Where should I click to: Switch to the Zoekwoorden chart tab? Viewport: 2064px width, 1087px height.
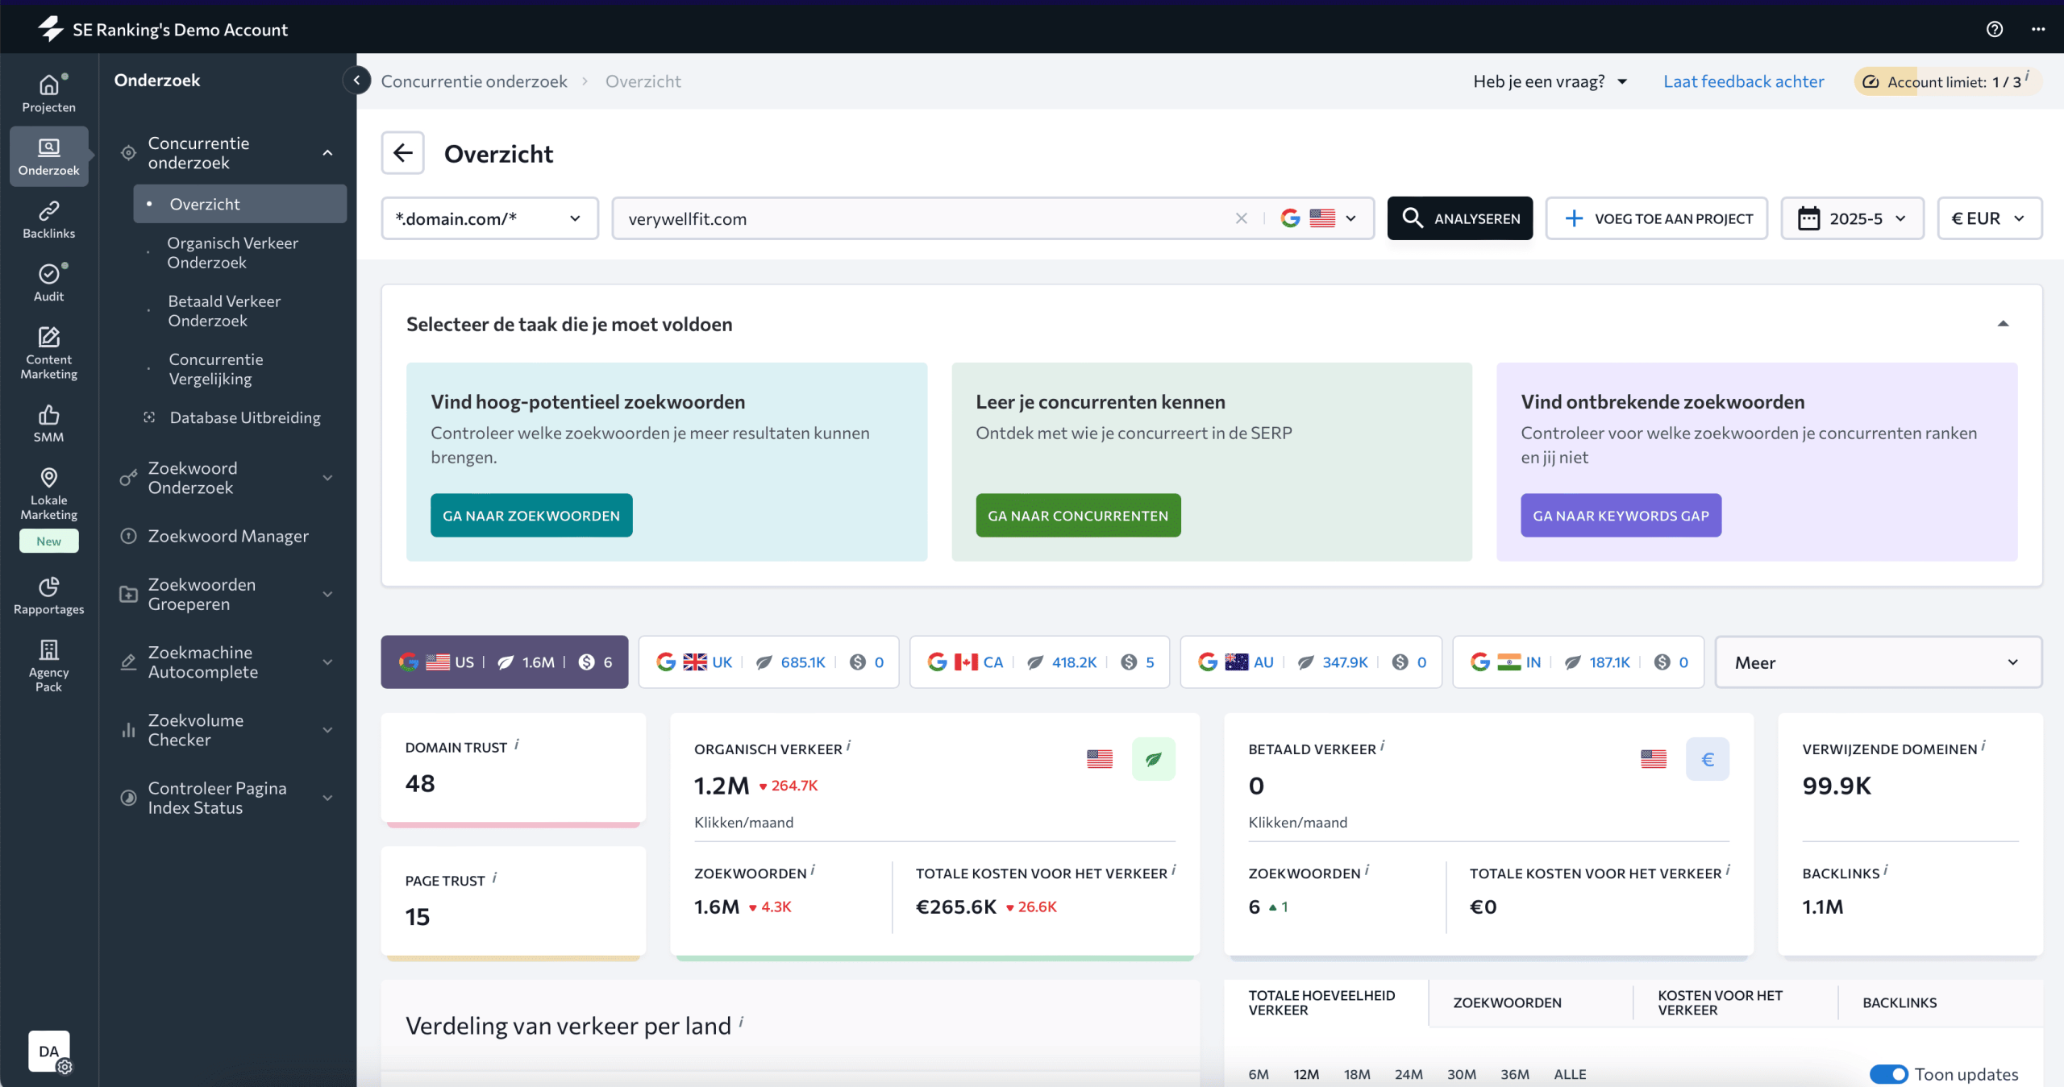1507,1002
